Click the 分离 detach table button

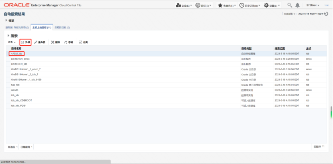pos(83,43)
